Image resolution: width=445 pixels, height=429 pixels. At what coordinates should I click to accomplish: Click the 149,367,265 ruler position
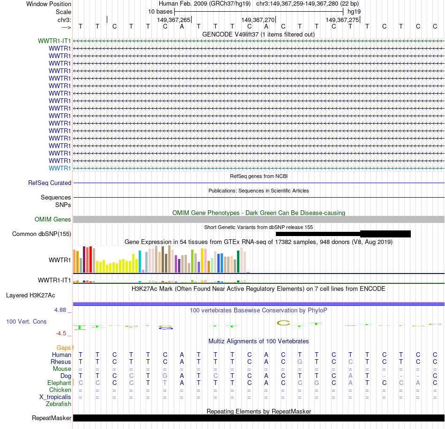(174, 20)
